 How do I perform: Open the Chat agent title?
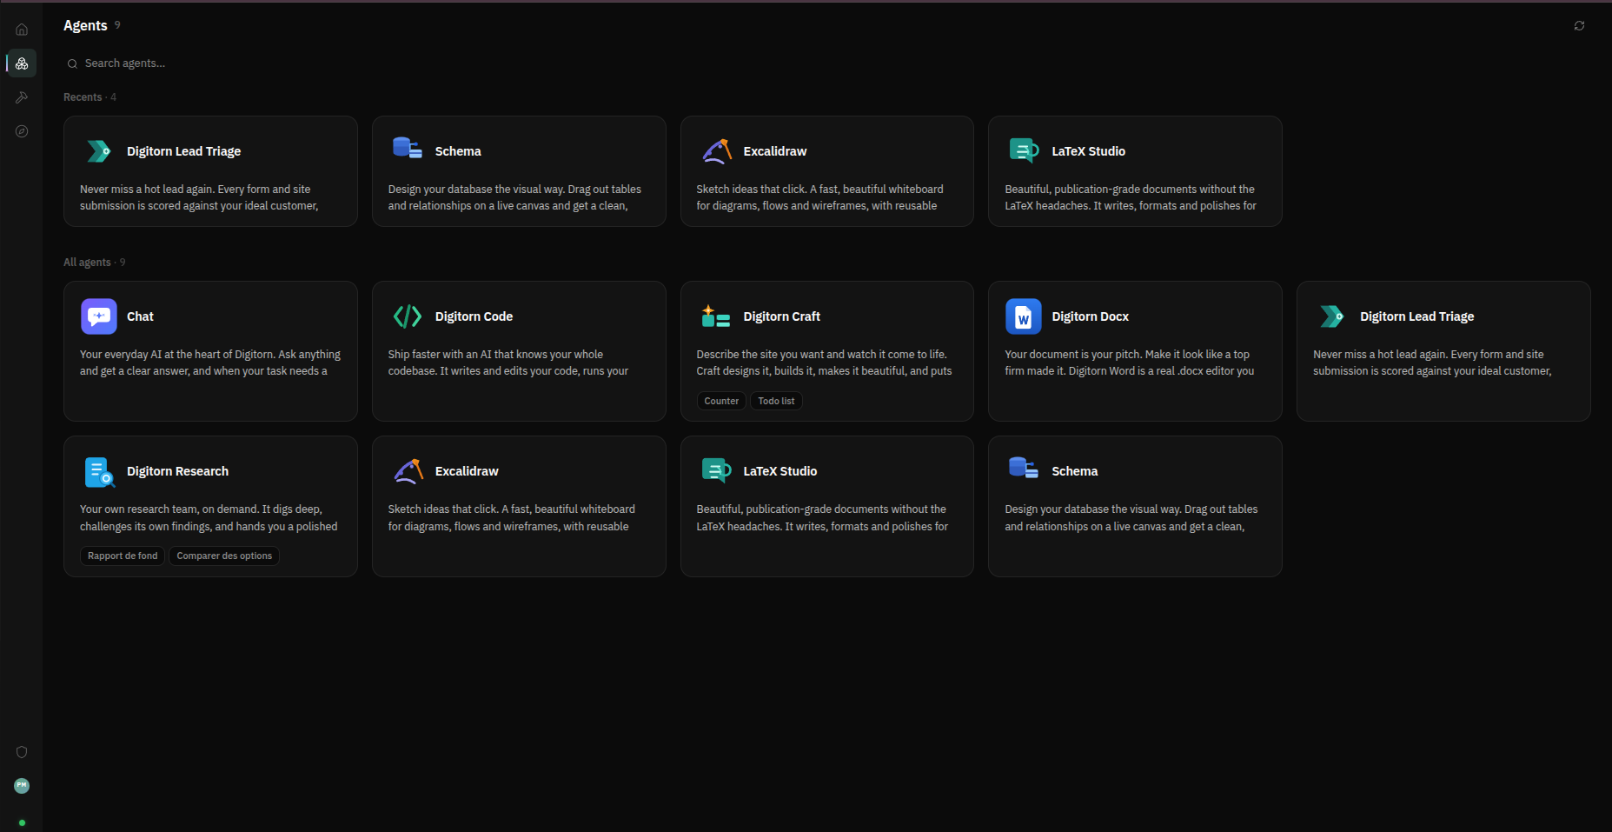[140, 316]
